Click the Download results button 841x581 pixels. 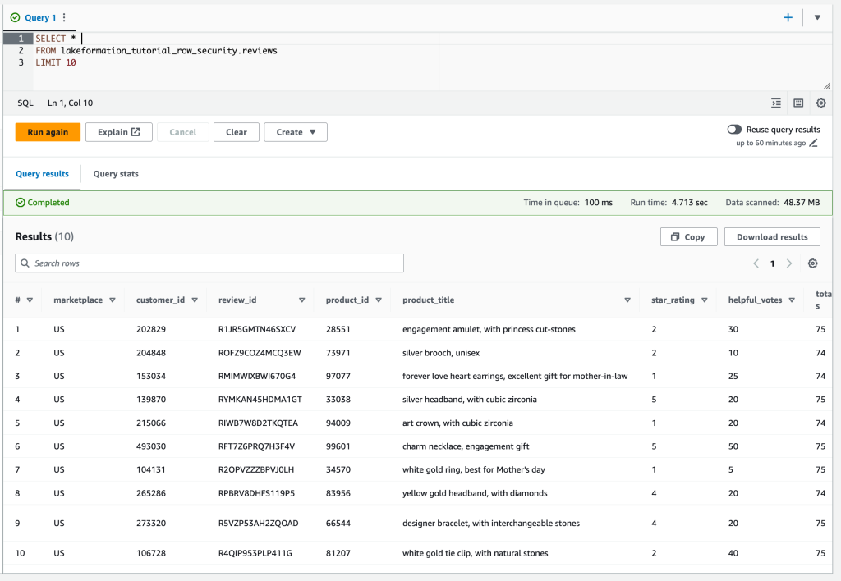(772, 236)
